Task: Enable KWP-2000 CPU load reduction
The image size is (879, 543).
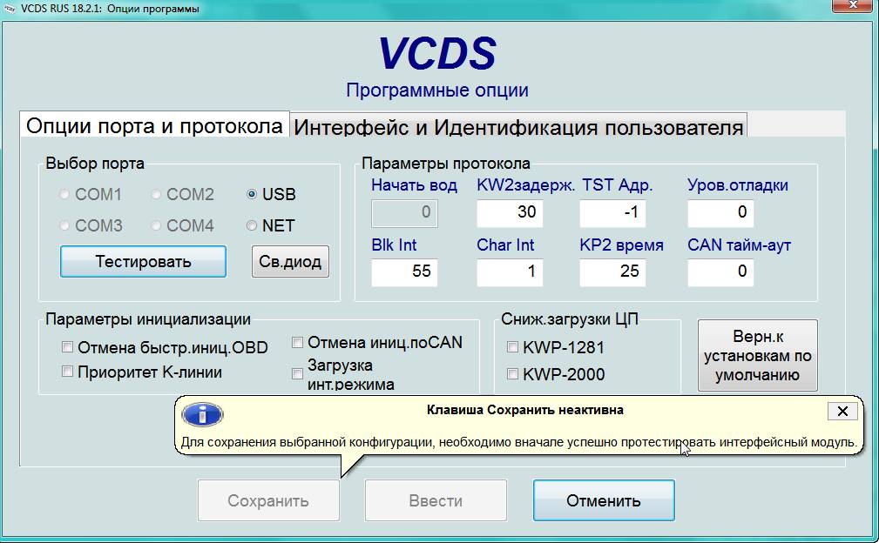Action: click(512, 374)
